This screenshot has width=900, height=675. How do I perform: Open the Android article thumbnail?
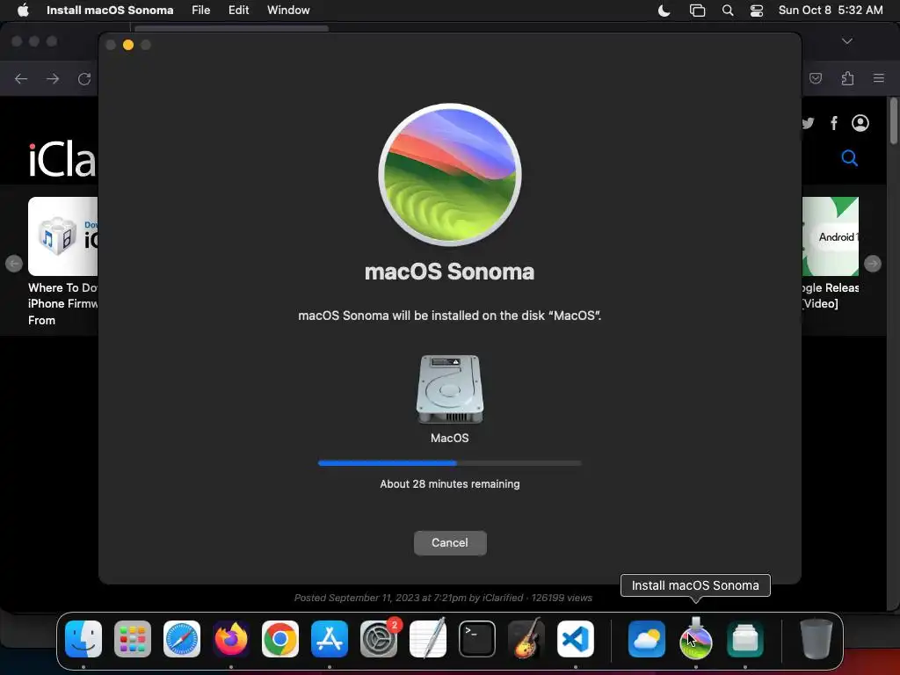pyautogui.click(x=830, y=236)
